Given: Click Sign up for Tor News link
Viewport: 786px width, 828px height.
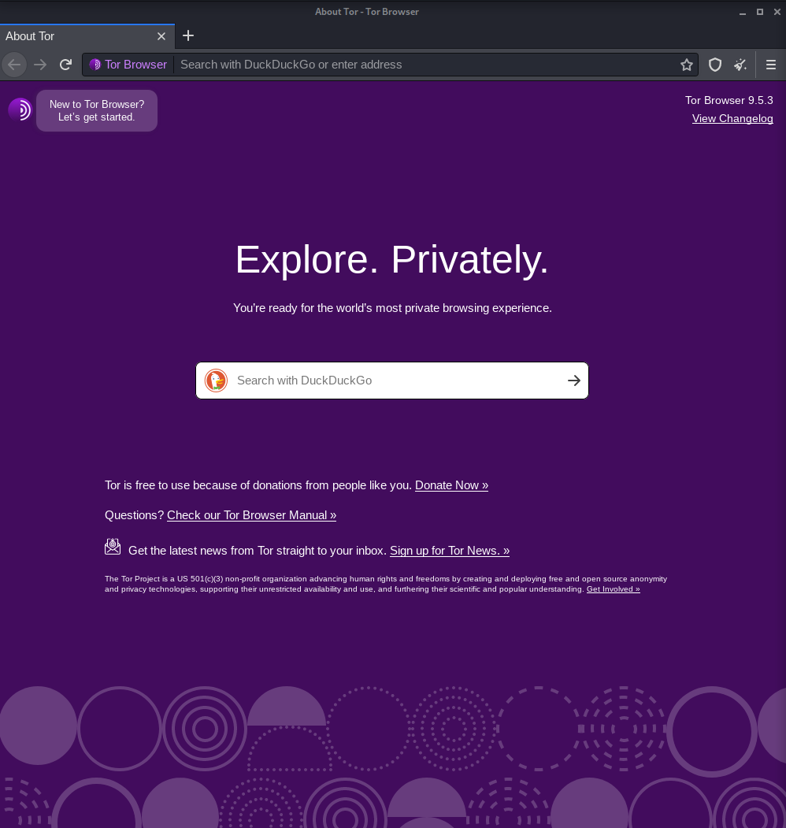Looking at the screenshot, I should [449, 551].
